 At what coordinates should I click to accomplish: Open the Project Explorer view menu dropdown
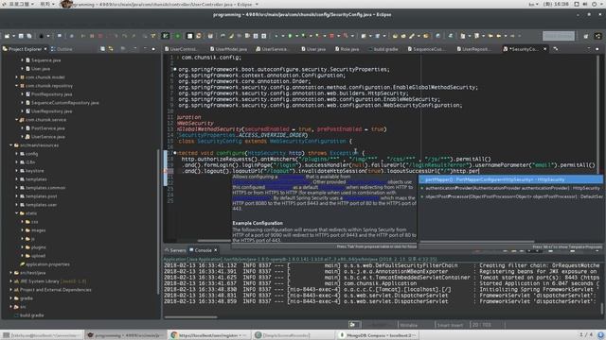[x=134, y=49]
